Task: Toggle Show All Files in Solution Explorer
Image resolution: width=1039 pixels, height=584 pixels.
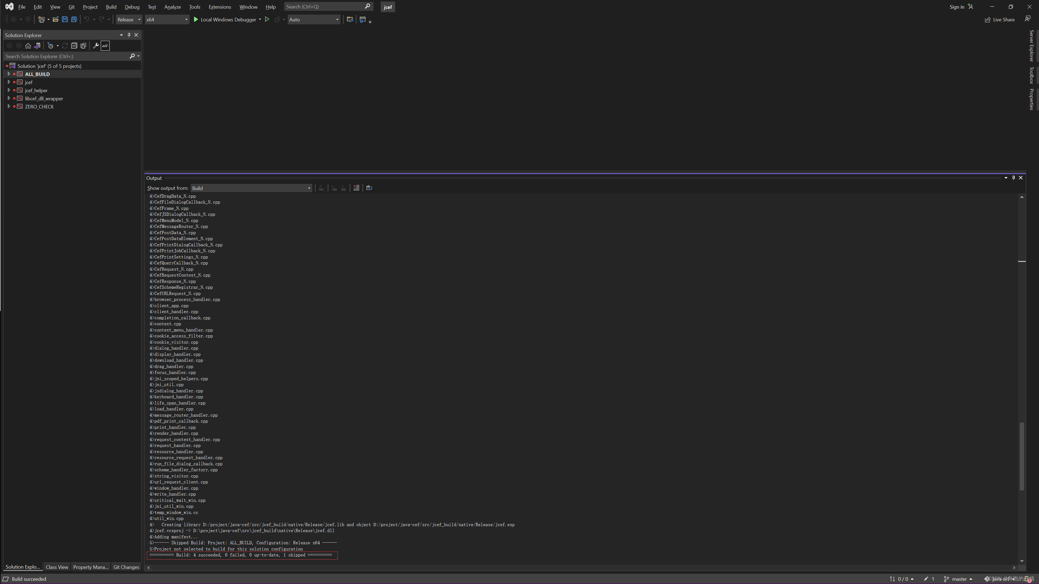Action: (x=84, y=46)
